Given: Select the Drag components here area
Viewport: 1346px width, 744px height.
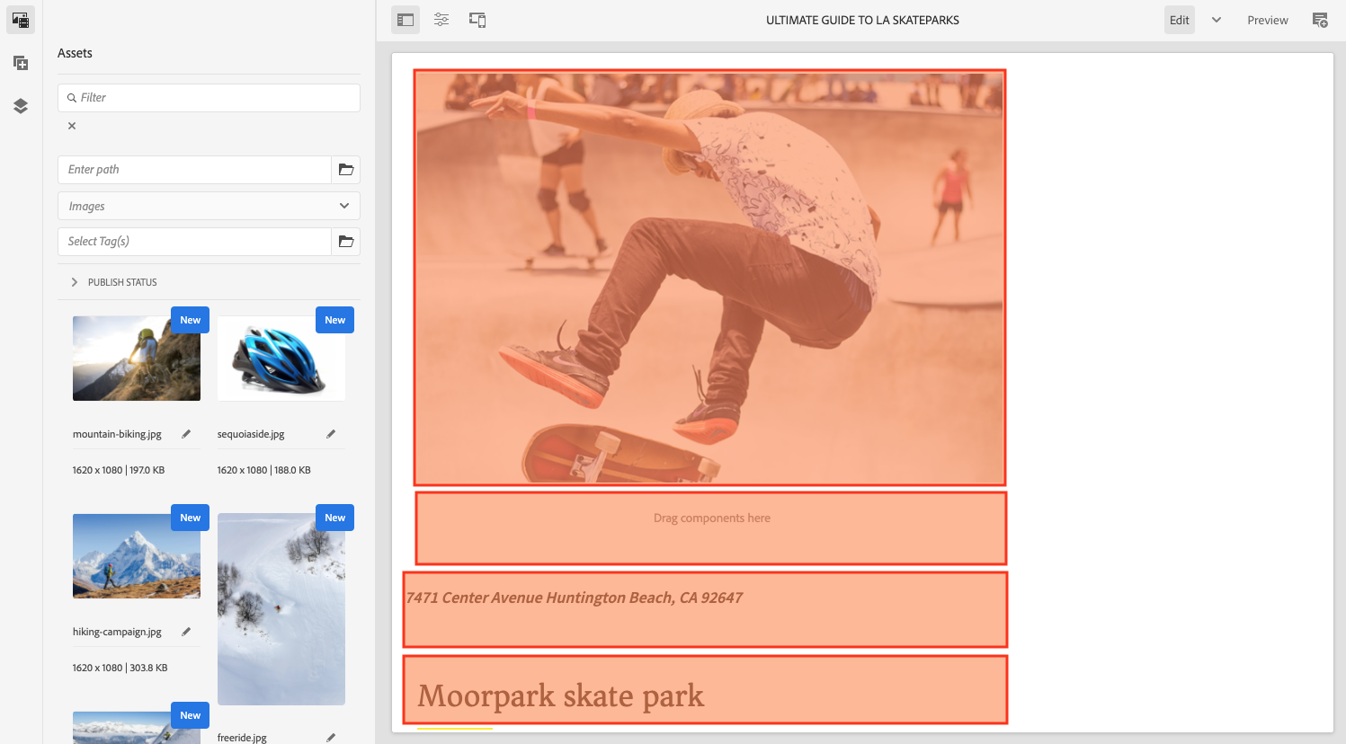Looking at the screenshot, I should tap(711, 528).
